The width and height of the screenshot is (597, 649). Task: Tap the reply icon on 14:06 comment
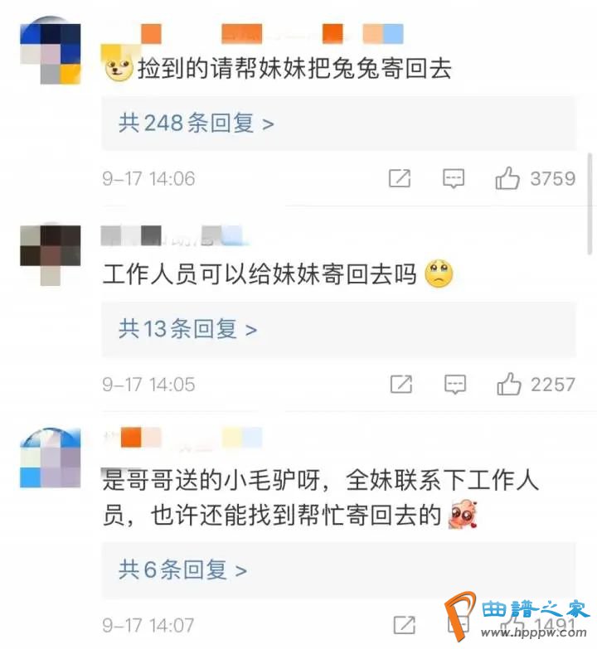click(x=454, y=179)
